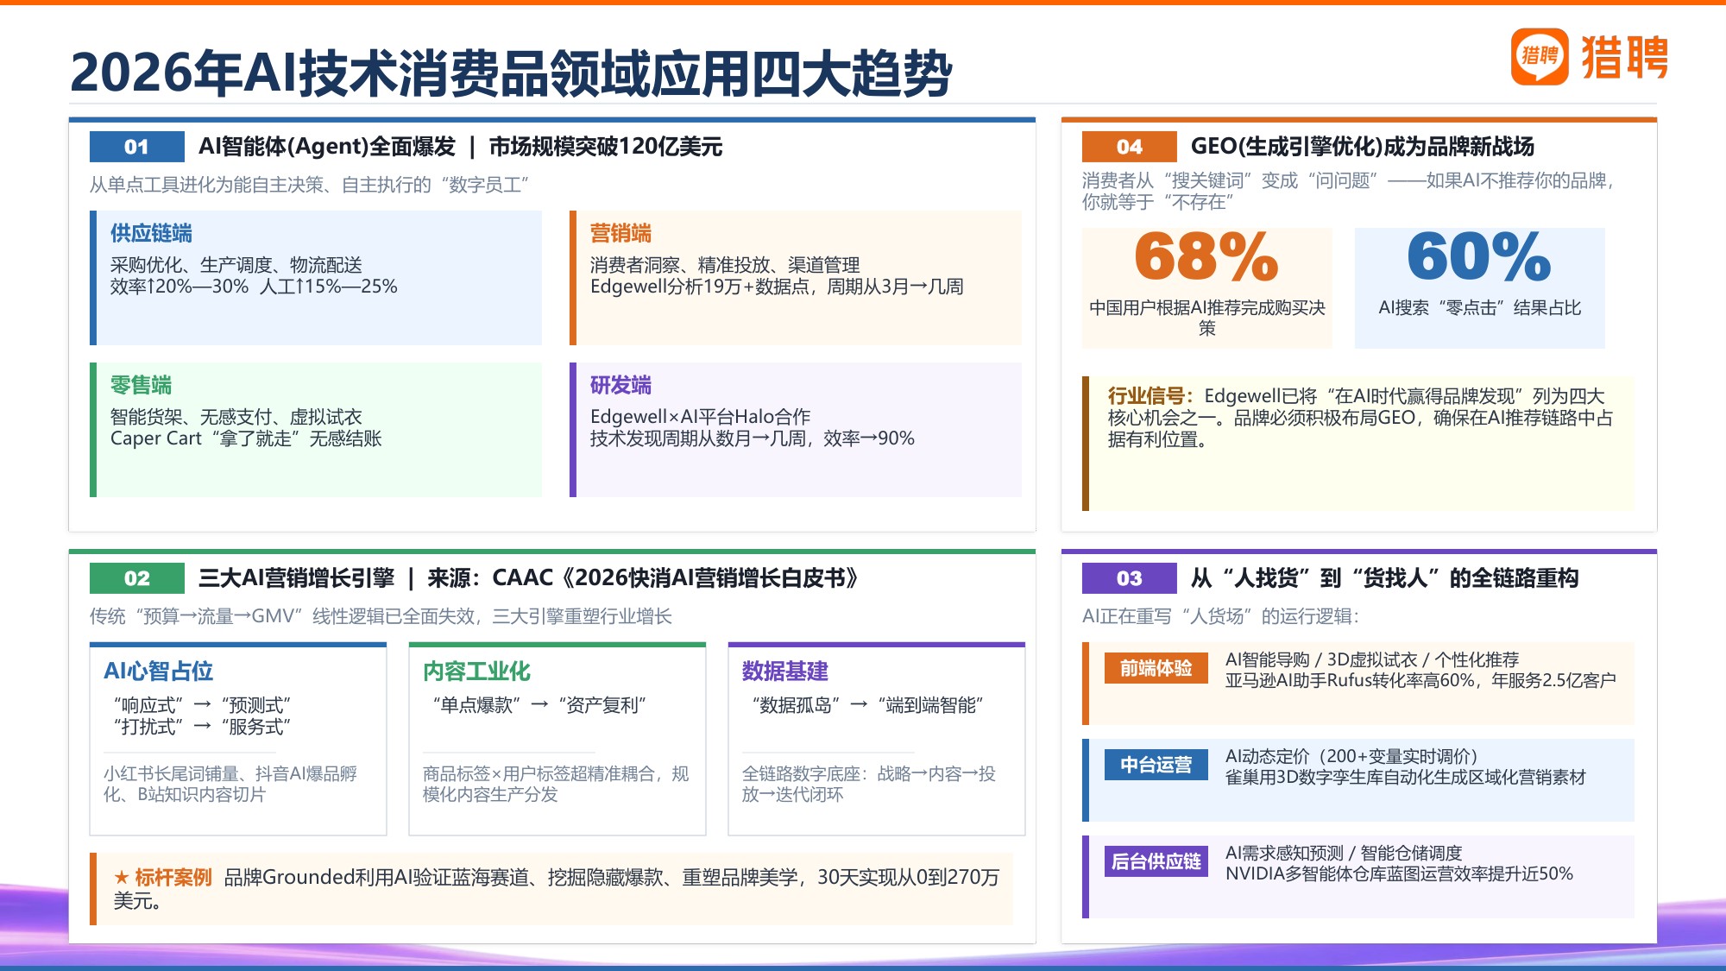Viewport: 1726px width, 971px height.
Task: Select the blue 01 number badge
Action: click(136, 147)
